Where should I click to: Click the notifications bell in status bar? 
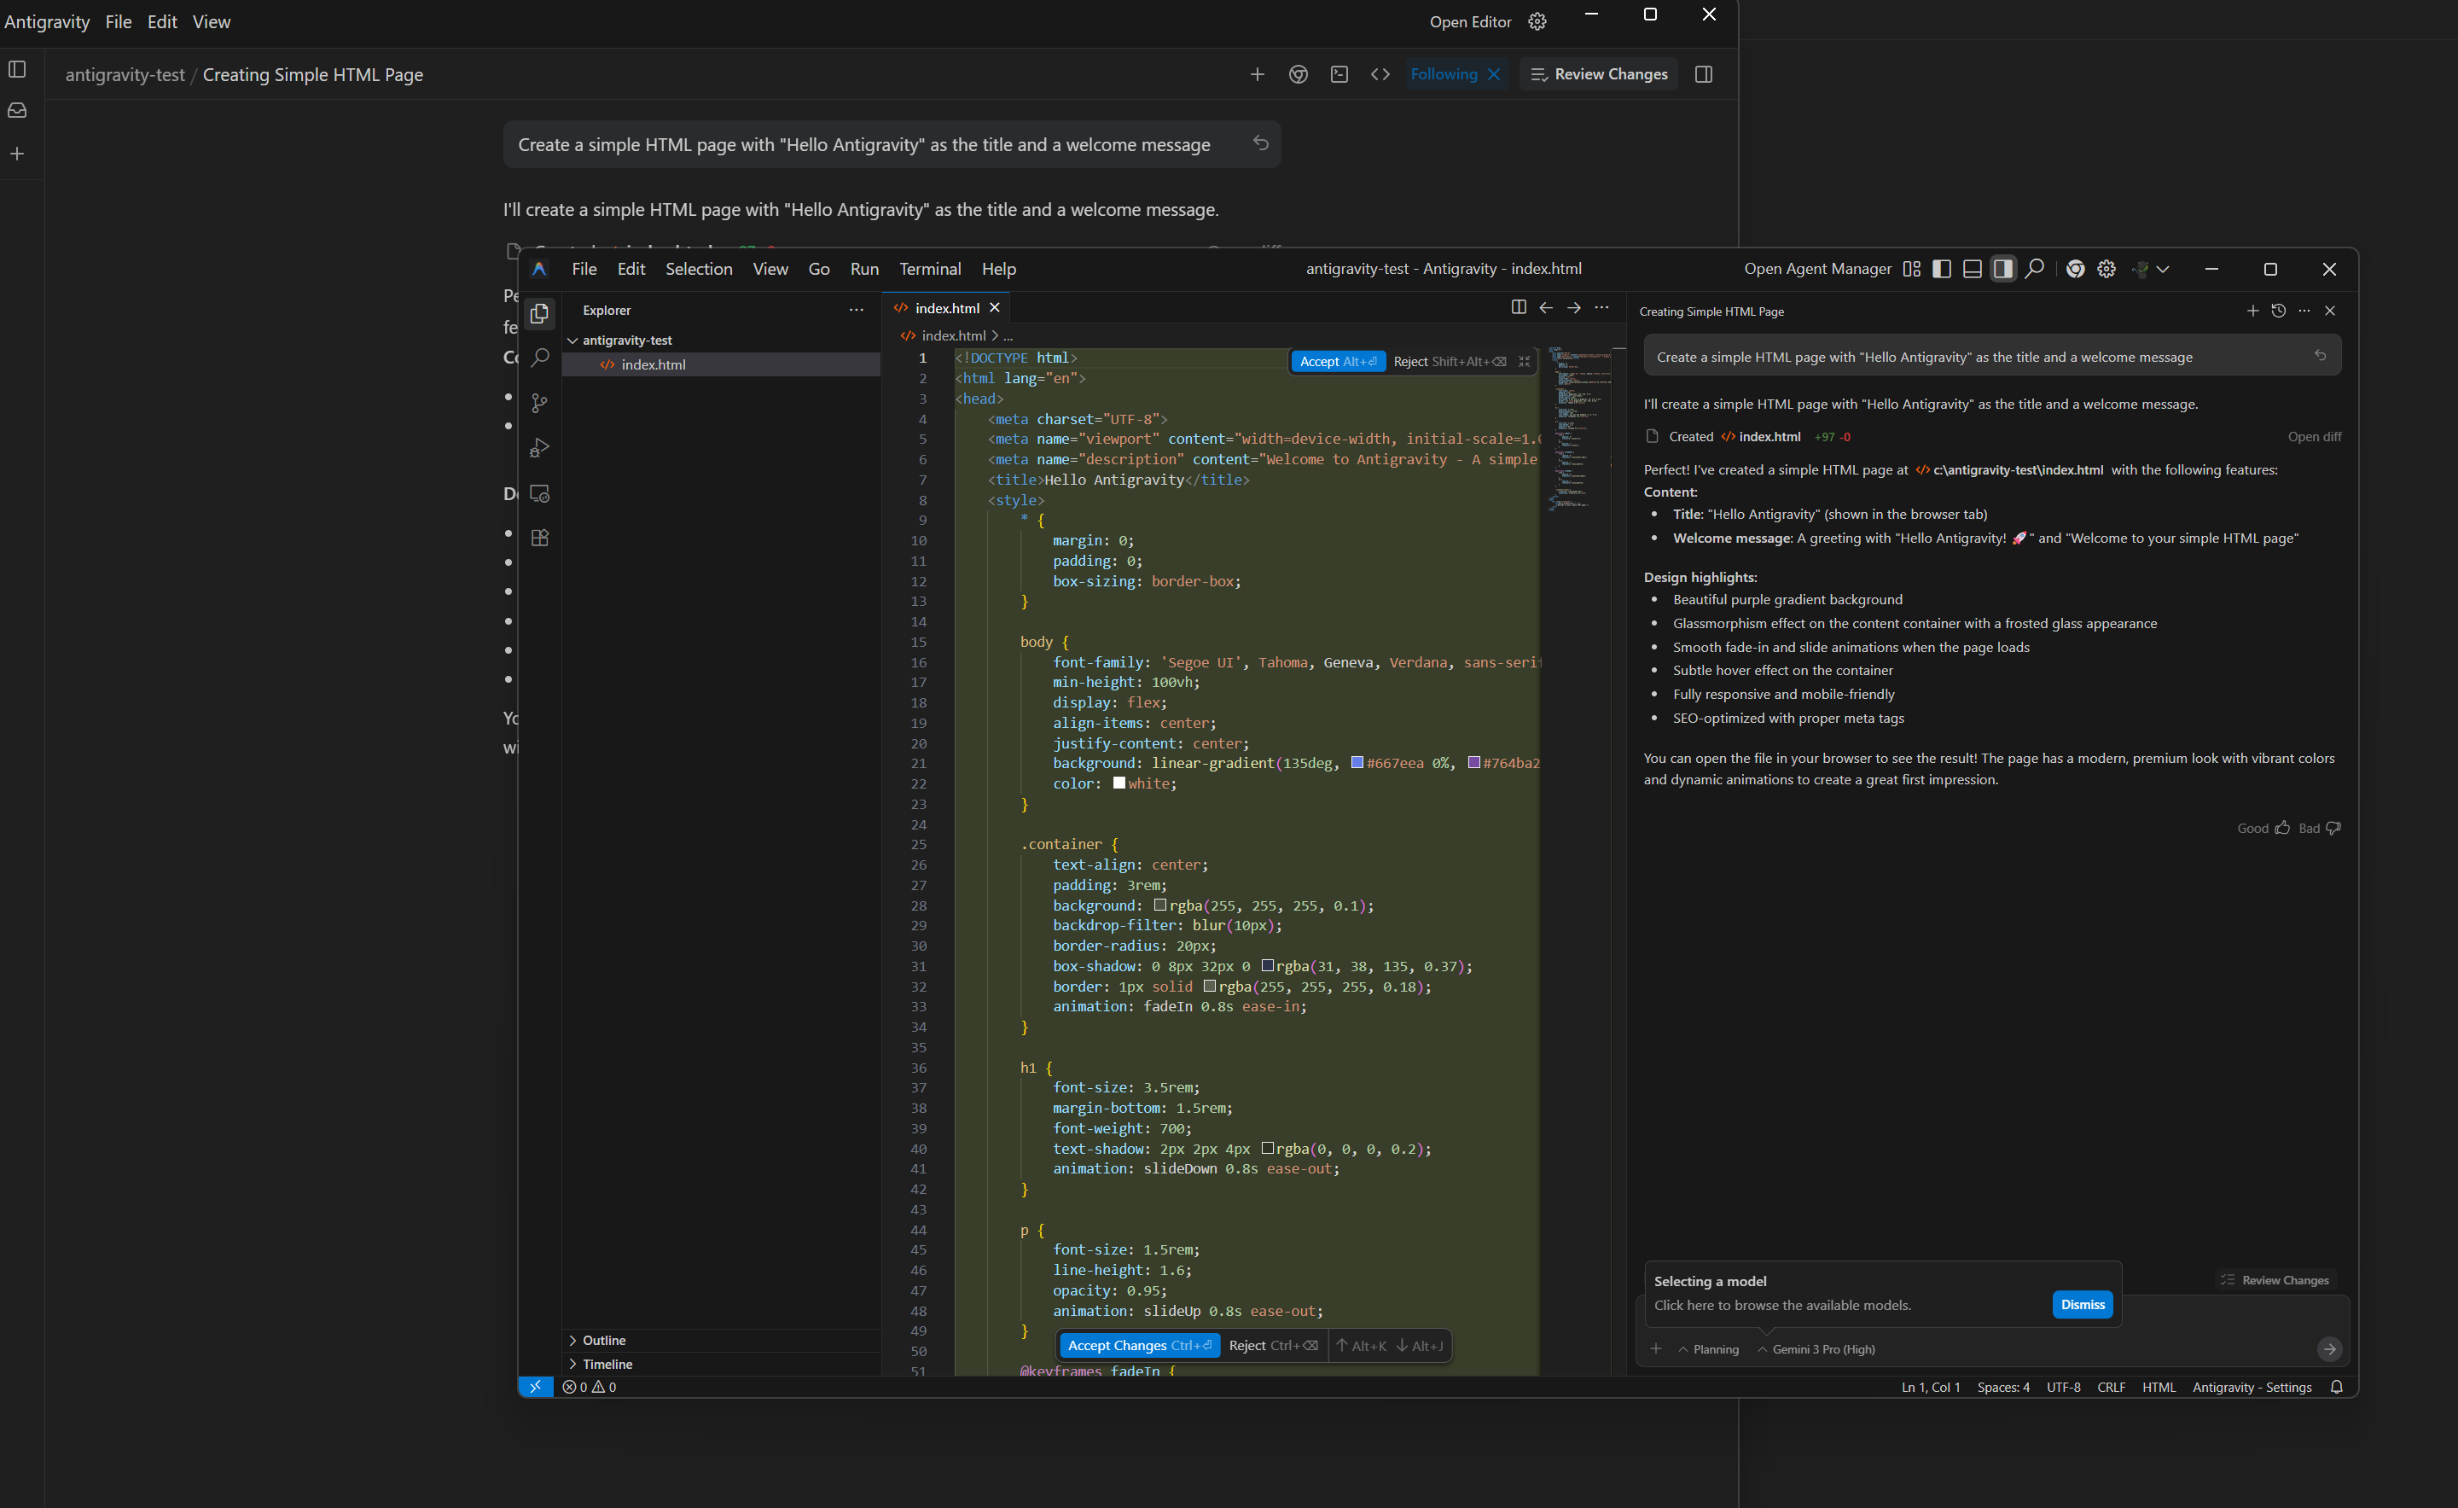coord(2336,1387)
